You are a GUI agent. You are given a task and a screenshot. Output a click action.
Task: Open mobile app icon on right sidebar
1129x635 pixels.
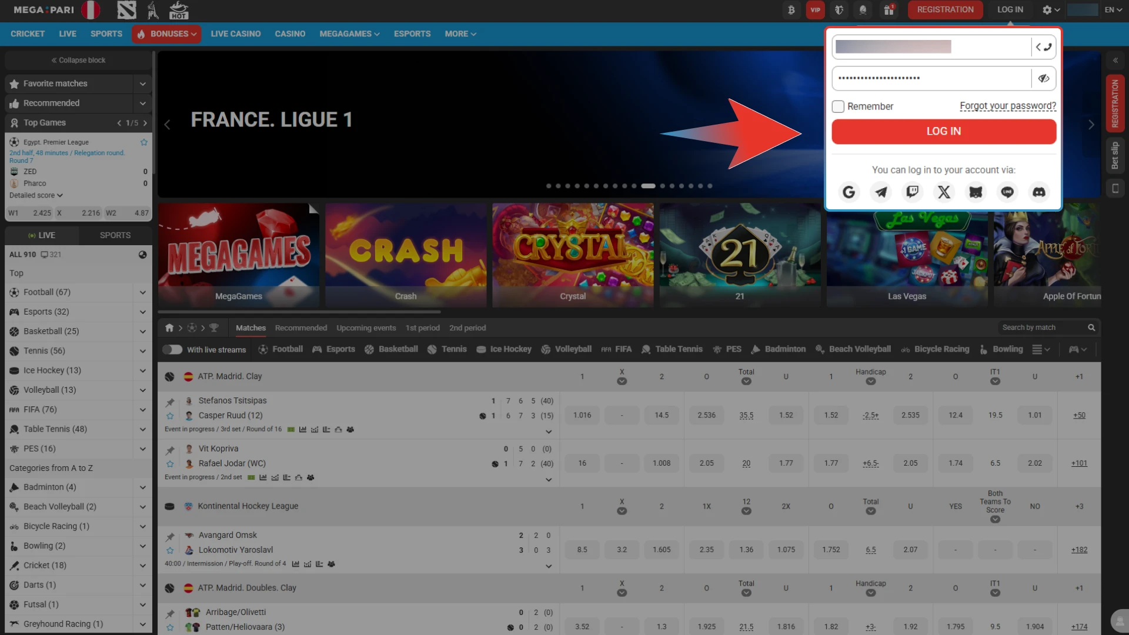click(x=1115, y=189)
